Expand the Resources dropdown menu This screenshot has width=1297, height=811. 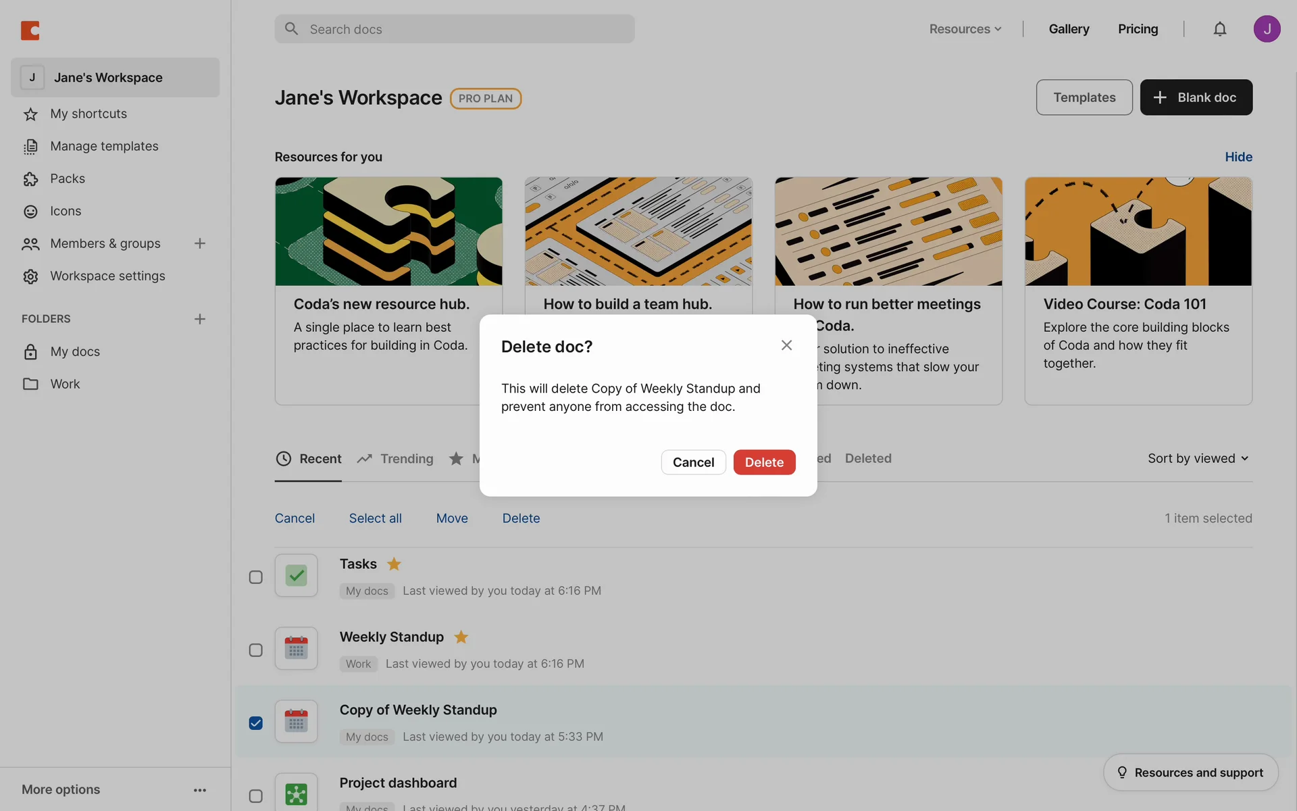point(965,29)
